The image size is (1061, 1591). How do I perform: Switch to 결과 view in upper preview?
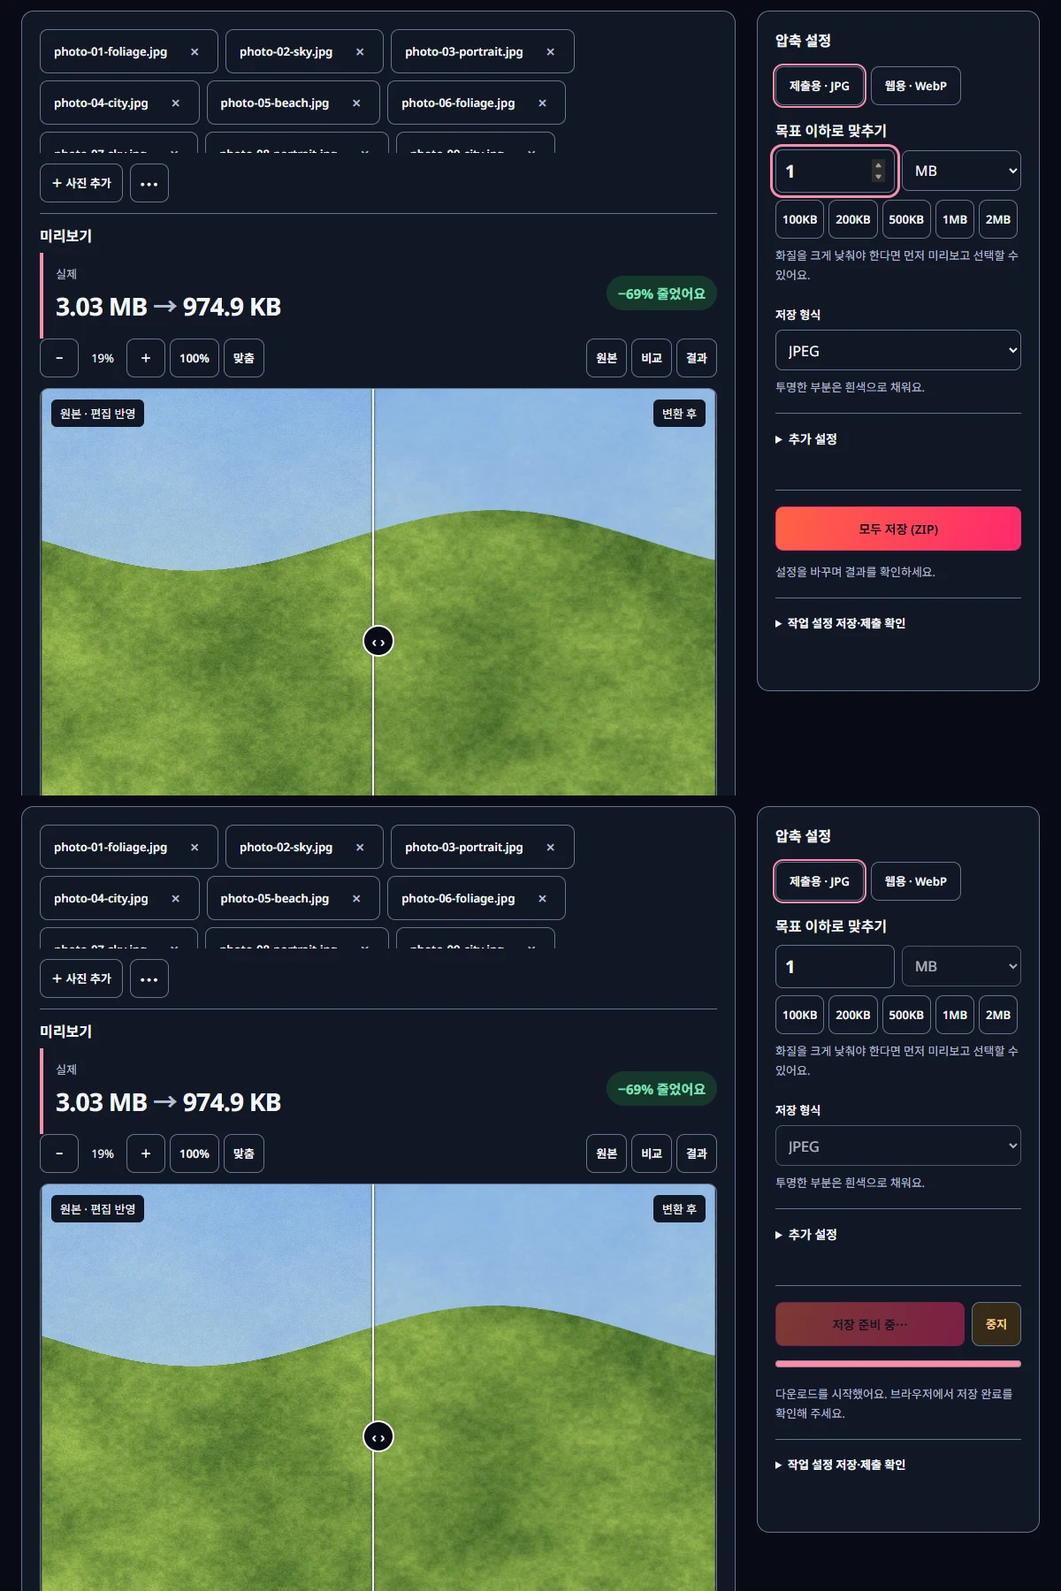coord(697,358)
